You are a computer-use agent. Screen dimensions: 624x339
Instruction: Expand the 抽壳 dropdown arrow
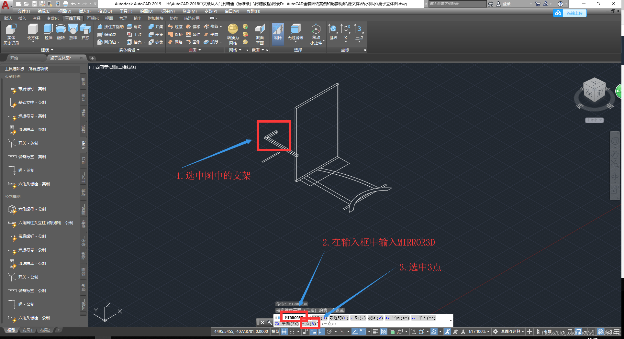pos(145,42)
